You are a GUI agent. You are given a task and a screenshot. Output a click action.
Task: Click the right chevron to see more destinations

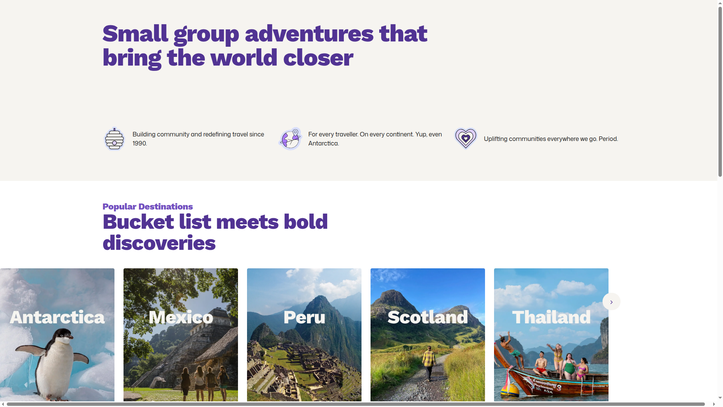611,301
